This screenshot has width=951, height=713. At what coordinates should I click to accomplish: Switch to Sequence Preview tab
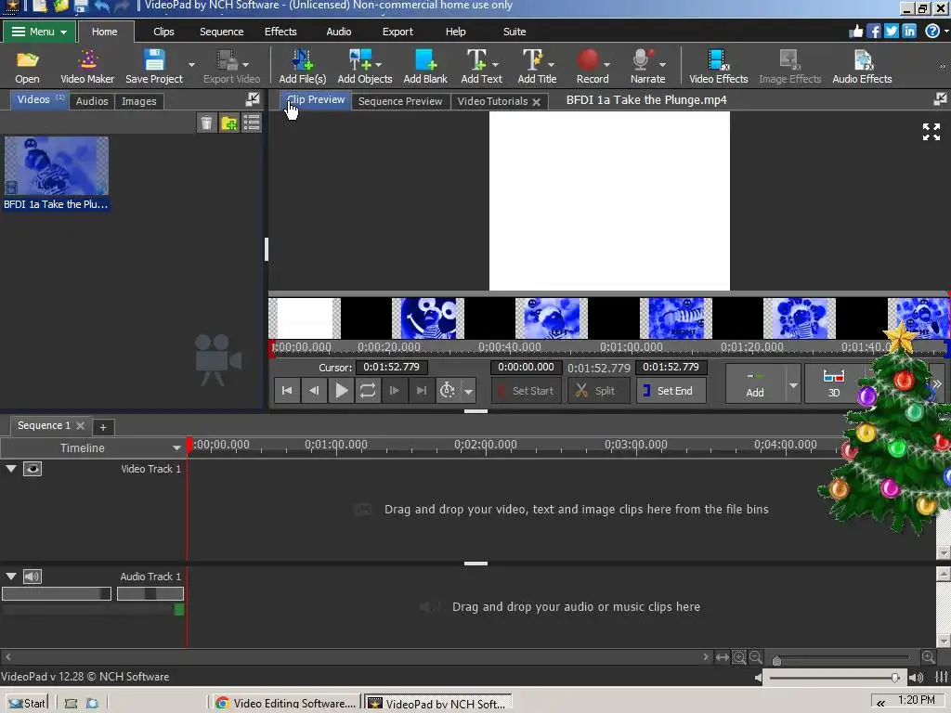point(400,101)
